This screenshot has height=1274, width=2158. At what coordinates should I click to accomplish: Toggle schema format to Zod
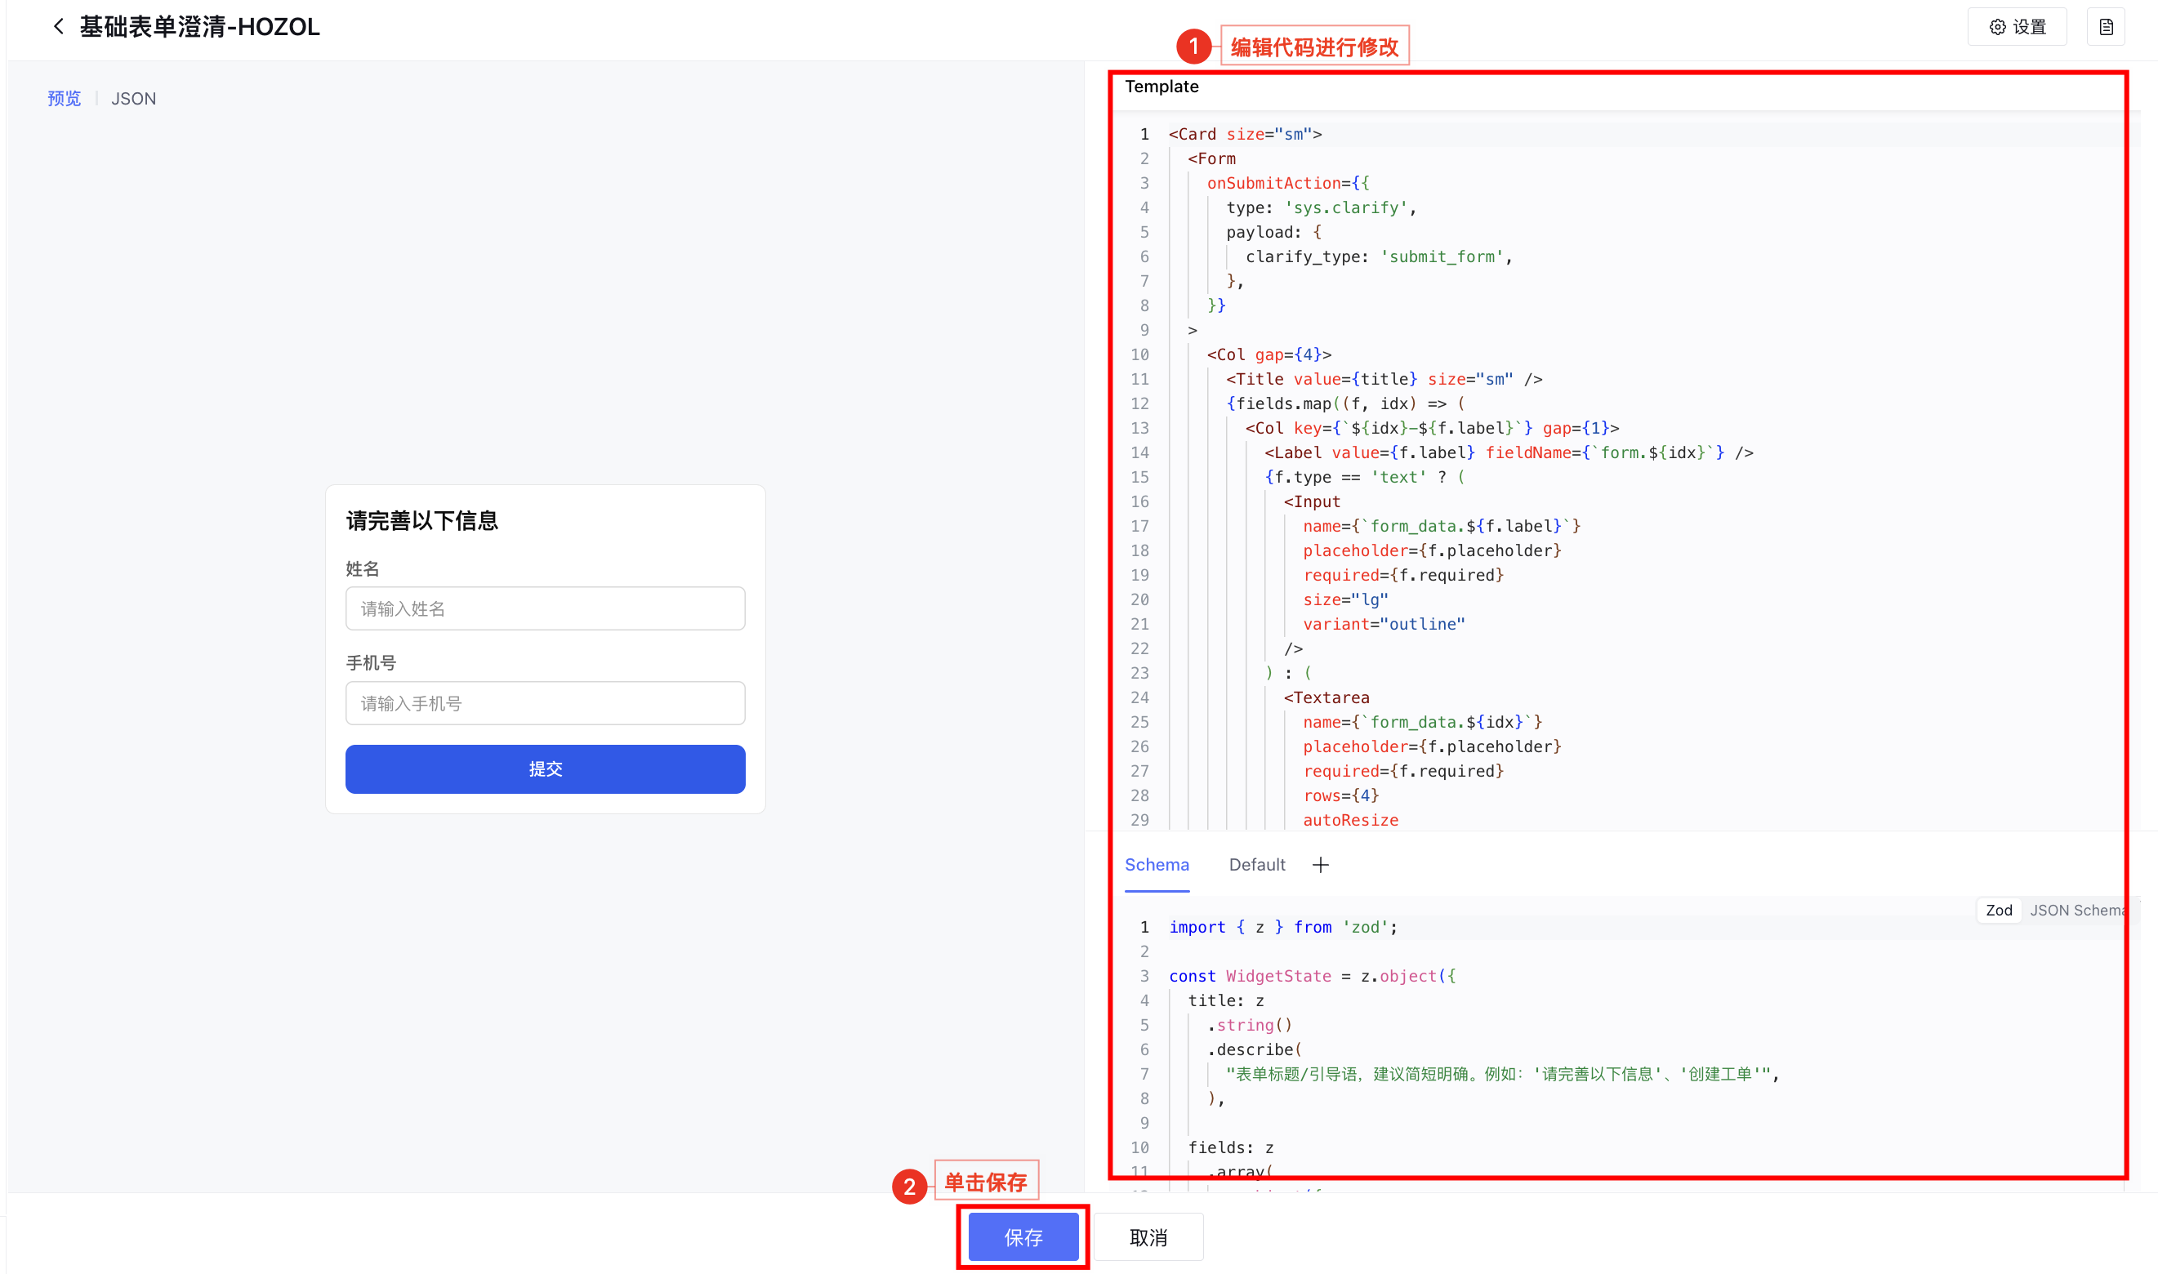[x=1999, y=910]
